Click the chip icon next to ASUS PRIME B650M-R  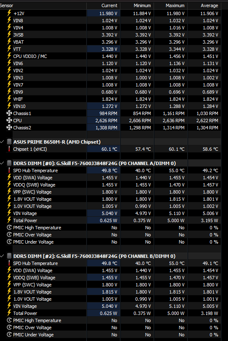tap(9, 142)
